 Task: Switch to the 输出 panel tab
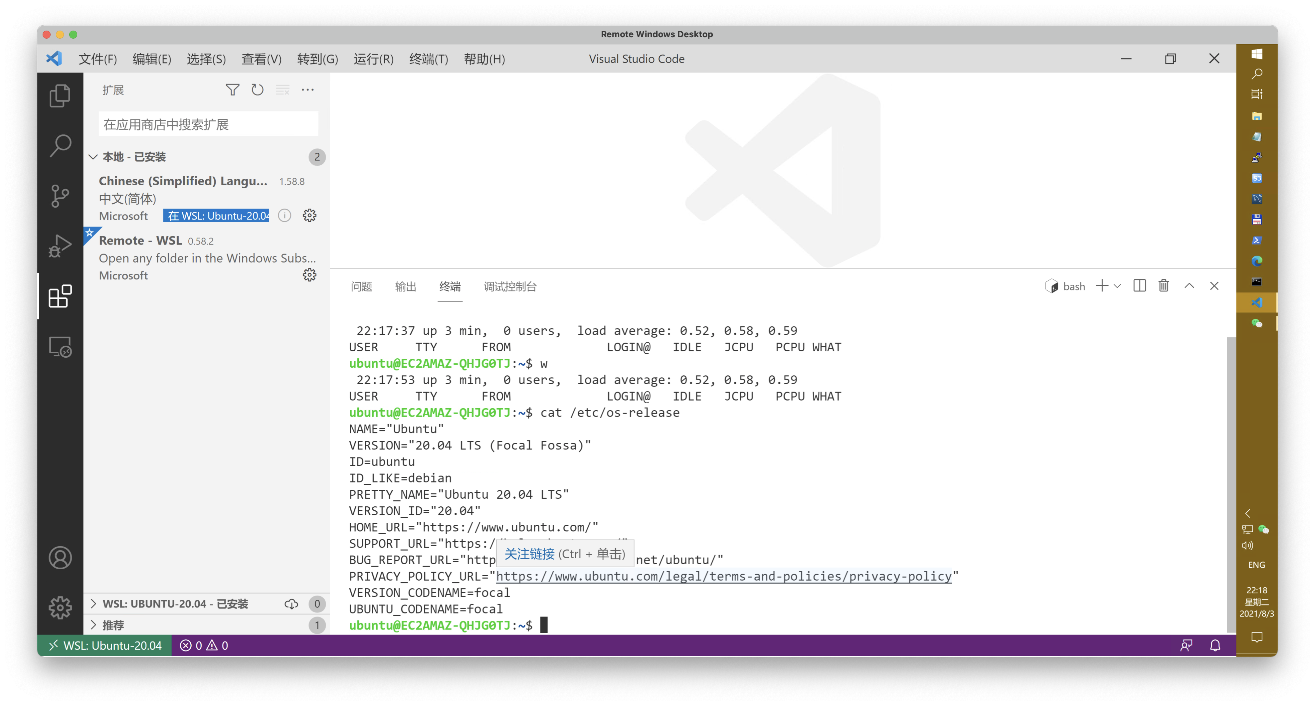coord(405,286)
